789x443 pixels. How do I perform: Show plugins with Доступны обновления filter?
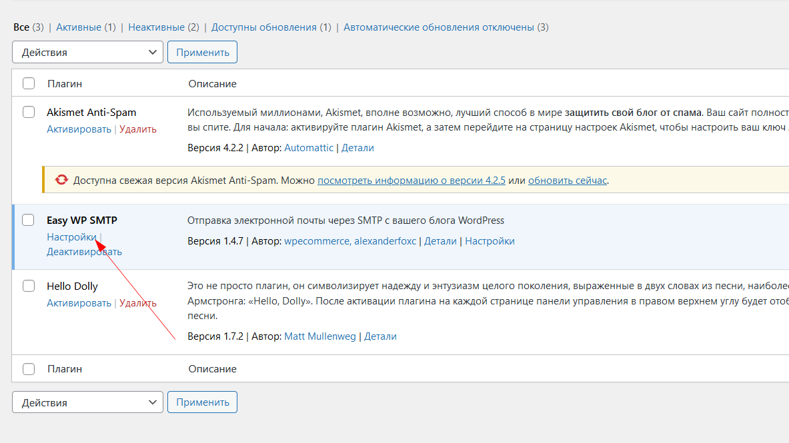pos(263,27)
